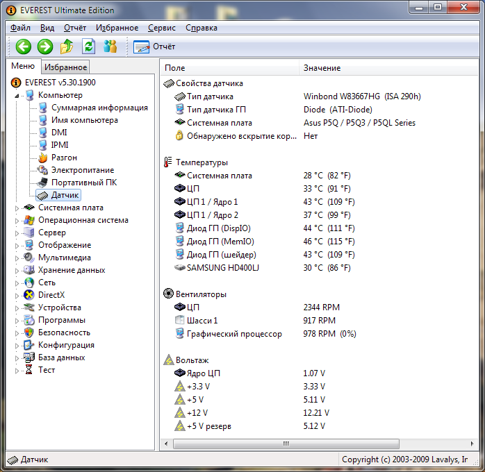Click the Мультимедиа speaker icon

(29, 258)
